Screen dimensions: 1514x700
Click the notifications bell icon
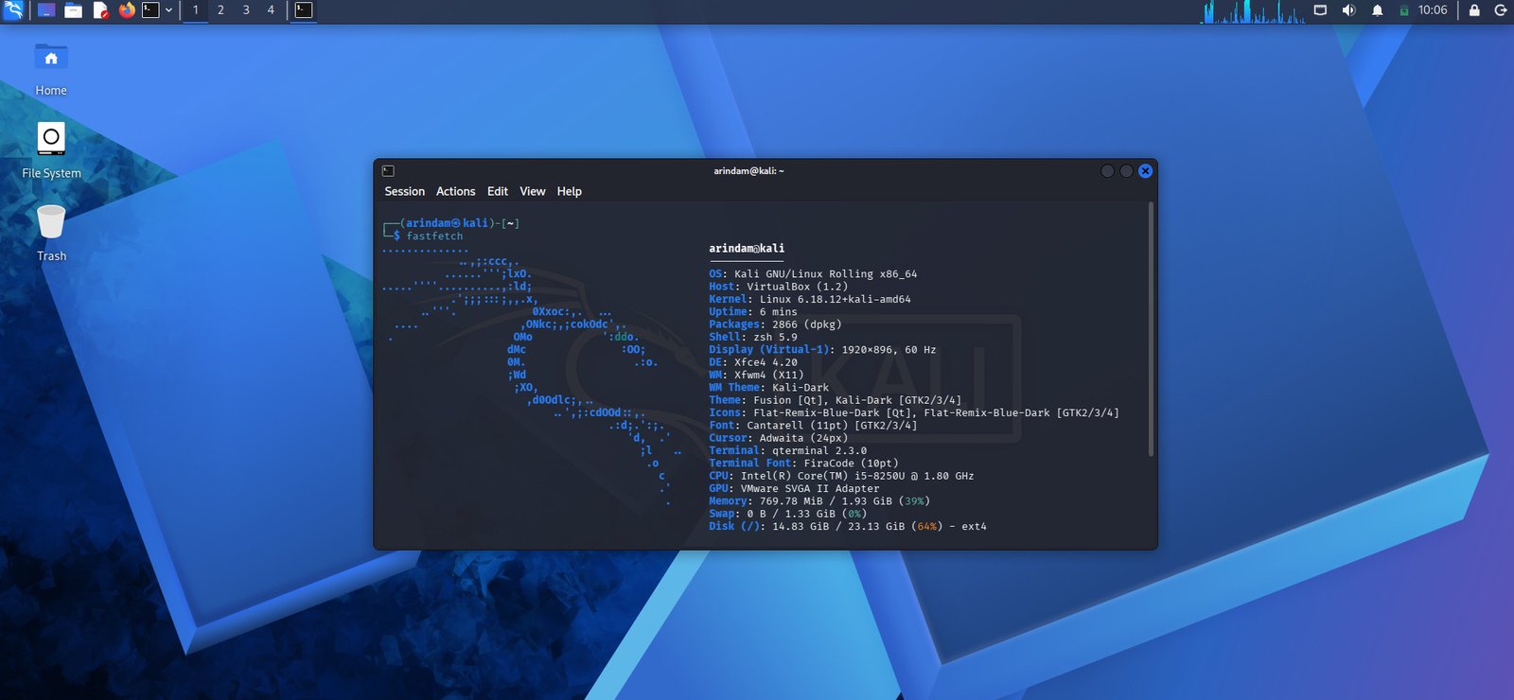pyautogui.click(x=1377, y=10)
